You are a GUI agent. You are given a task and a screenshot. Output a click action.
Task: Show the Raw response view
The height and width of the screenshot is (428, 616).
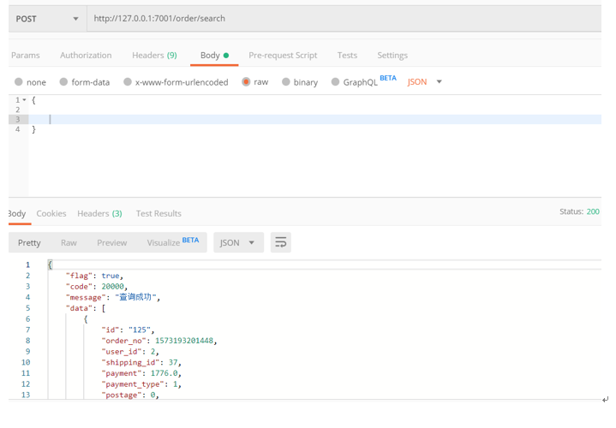click(69, 242)
